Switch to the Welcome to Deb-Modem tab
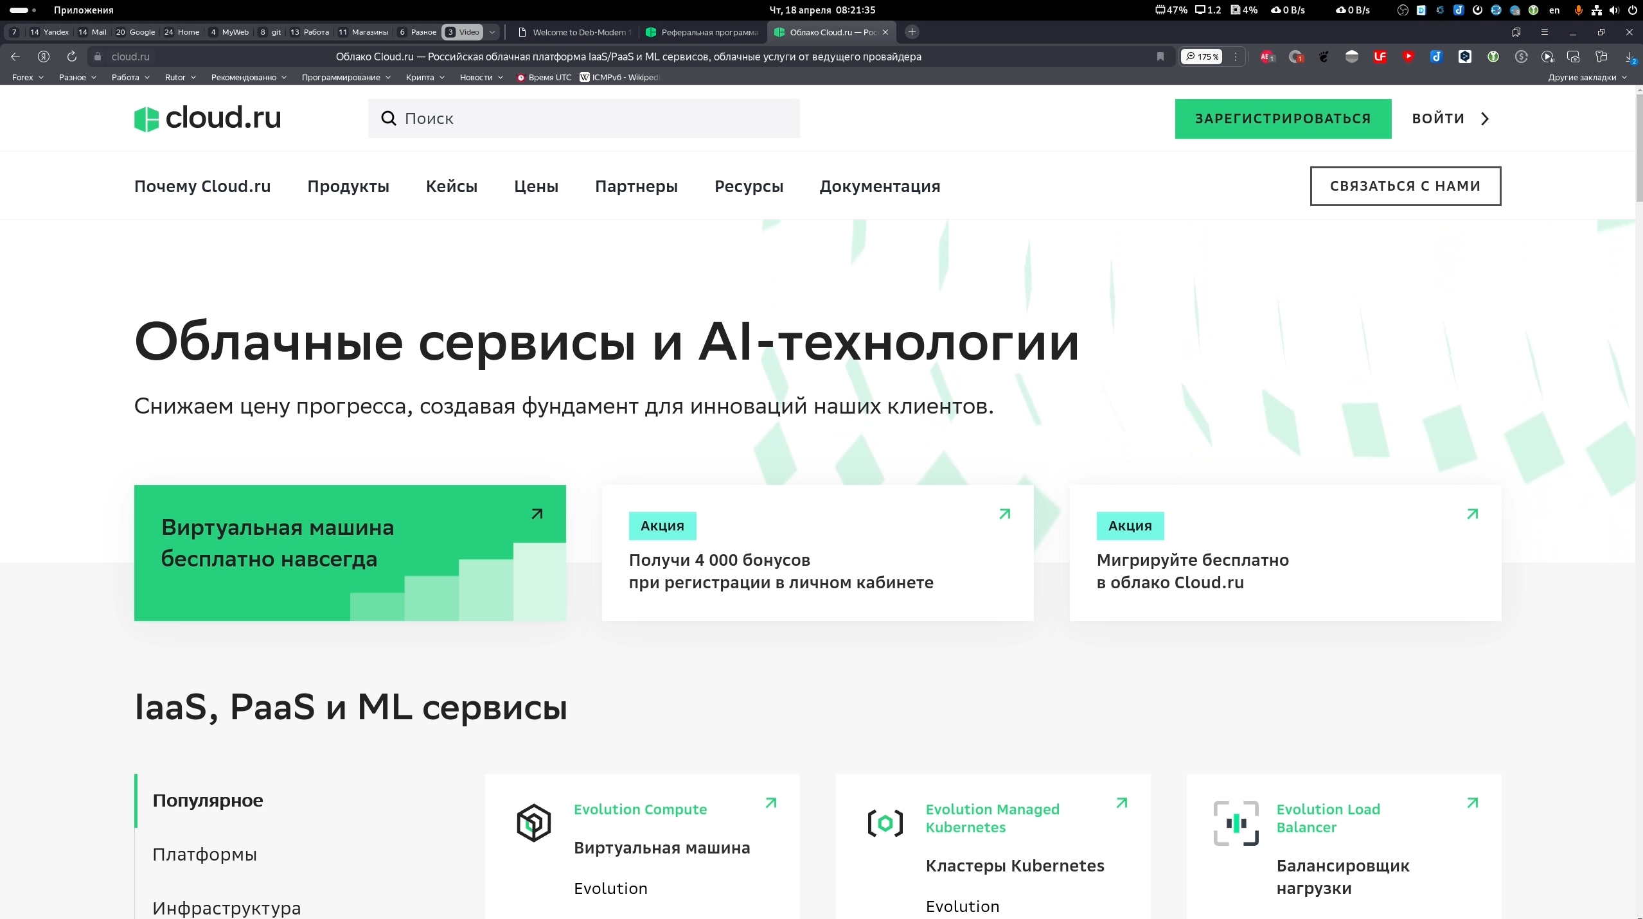The width and height of the screenshot is (1643, 919). [575, 32]
